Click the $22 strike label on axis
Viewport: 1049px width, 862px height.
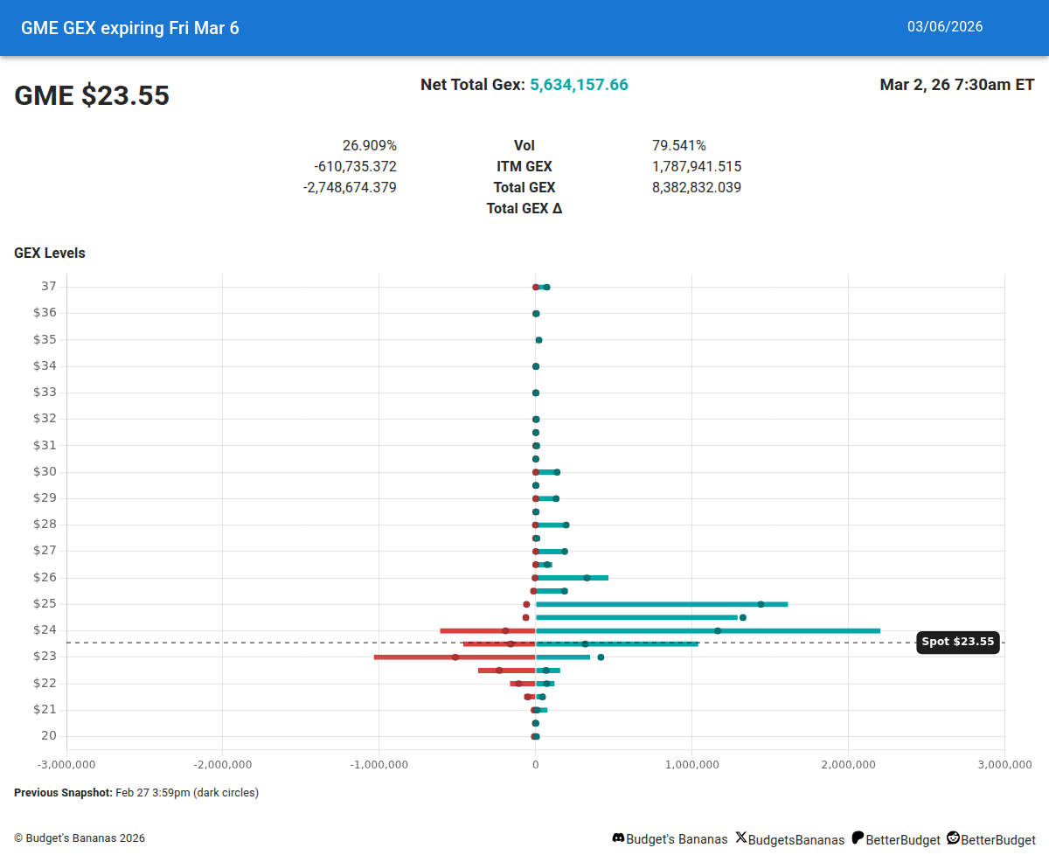[45, 683]
